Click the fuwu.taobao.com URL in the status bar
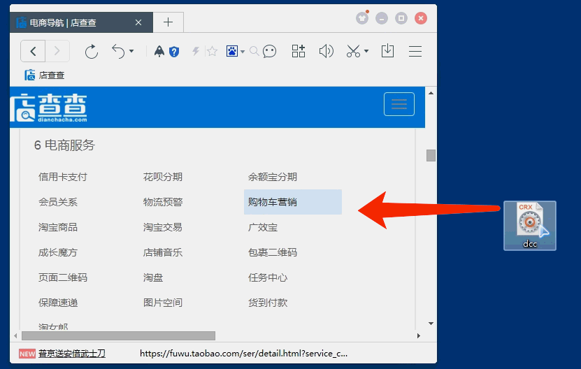The height and width of the screenshot is (369, 581). click(243, 354)
